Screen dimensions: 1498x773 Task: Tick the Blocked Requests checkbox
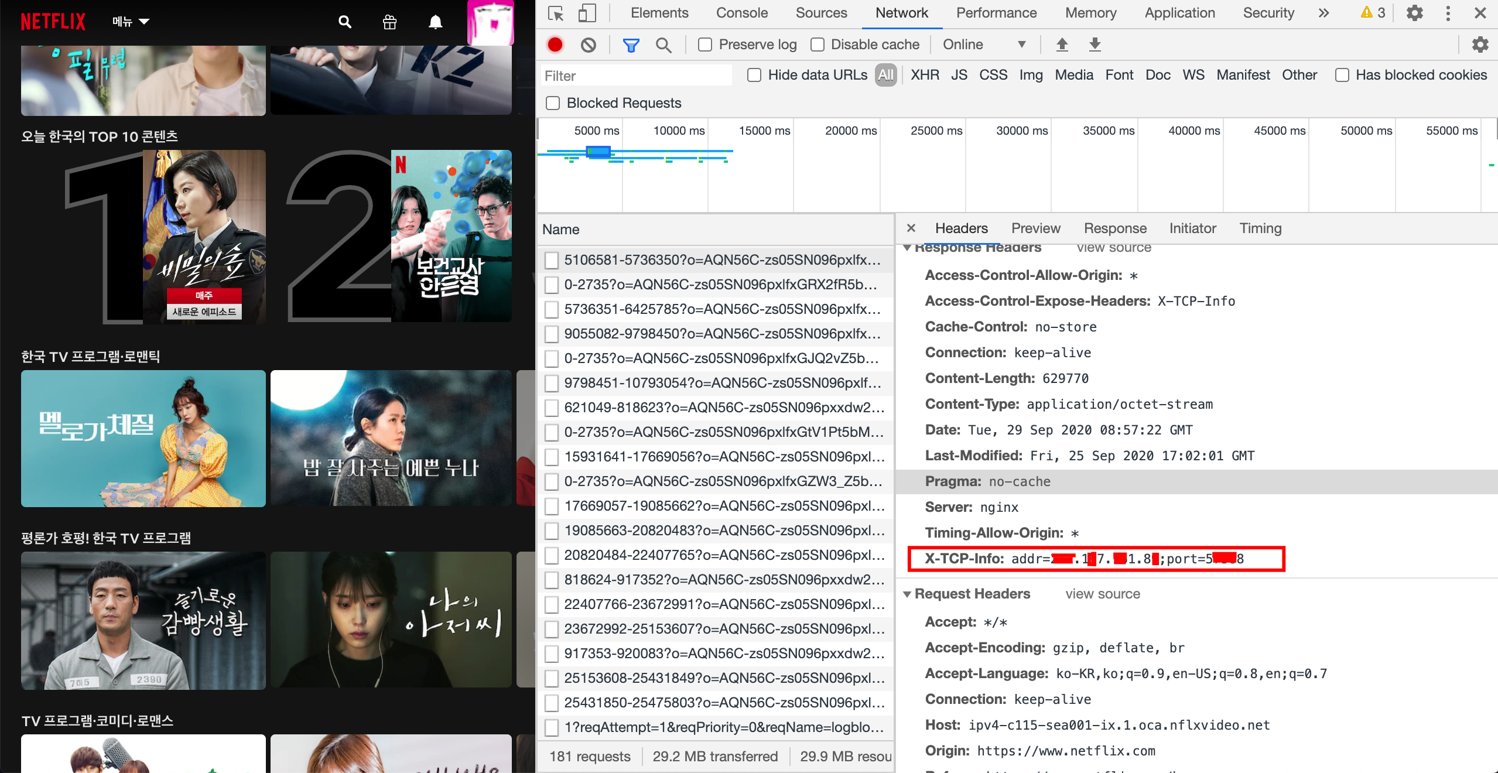click(553, 103)
